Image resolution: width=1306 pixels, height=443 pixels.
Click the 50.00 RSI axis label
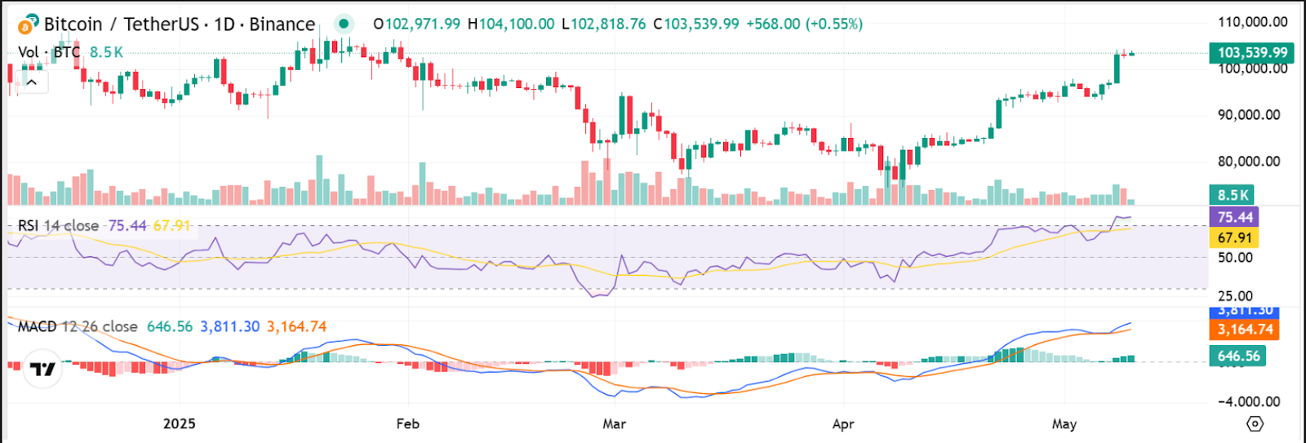click(1235, 258)
